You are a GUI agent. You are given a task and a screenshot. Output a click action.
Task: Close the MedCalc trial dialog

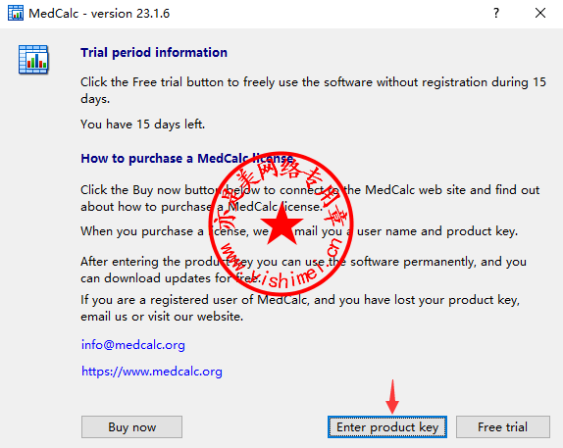540,14
